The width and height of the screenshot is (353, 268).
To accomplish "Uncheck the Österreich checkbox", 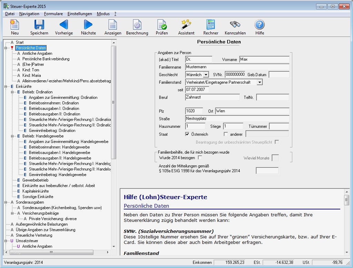I will coord(188,134).
